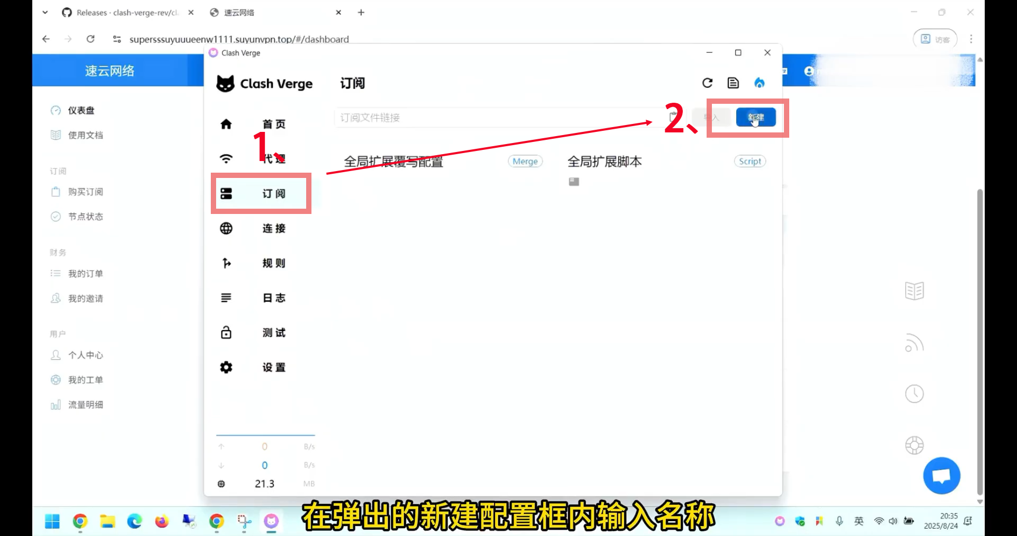Open 我的邀请 in 速云网络 sidebar

pos(85,298)
